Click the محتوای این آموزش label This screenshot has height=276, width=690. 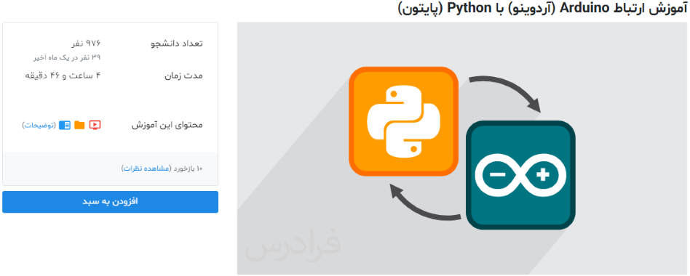click(x=167, y=126)
